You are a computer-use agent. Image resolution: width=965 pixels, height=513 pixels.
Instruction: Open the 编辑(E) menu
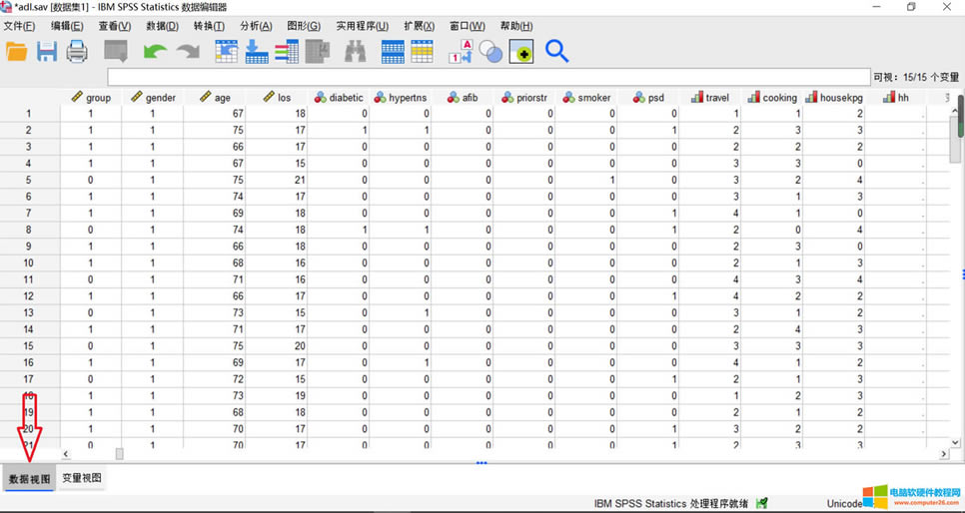(67, 26)
